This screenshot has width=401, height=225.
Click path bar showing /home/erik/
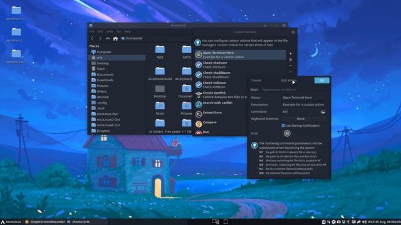[156, 38]
